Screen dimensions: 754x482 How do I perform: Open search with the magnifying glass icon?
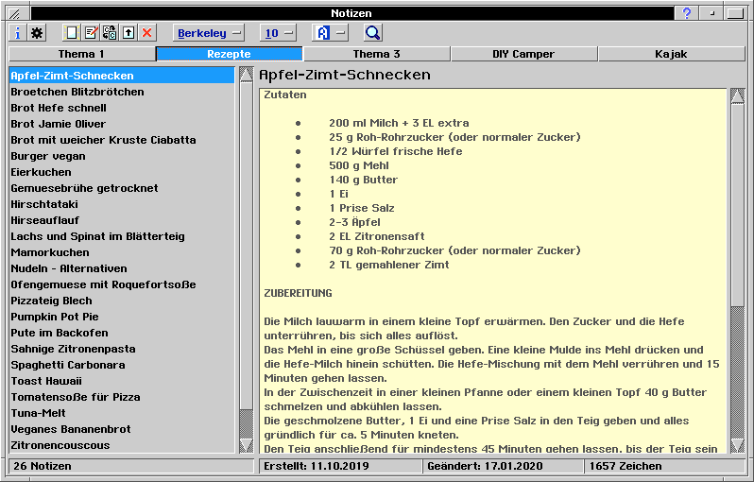coord(372,33)
